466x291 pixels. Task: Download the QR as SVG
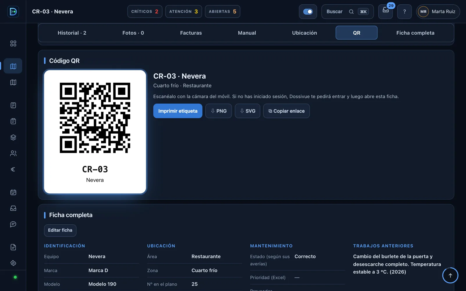(248, 111)
